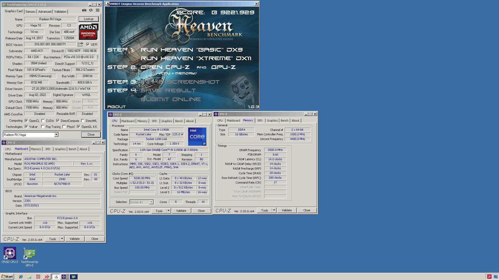Click the DRAM Frequency 2000.0 MHz value
Screen dimensions: 499x280
(x=275, y=150)
